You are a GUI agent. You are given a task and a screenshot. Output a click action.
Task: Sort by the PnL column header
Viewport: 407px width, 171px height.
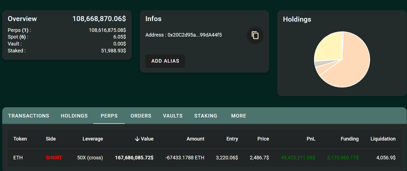click(x=311, y=139)
